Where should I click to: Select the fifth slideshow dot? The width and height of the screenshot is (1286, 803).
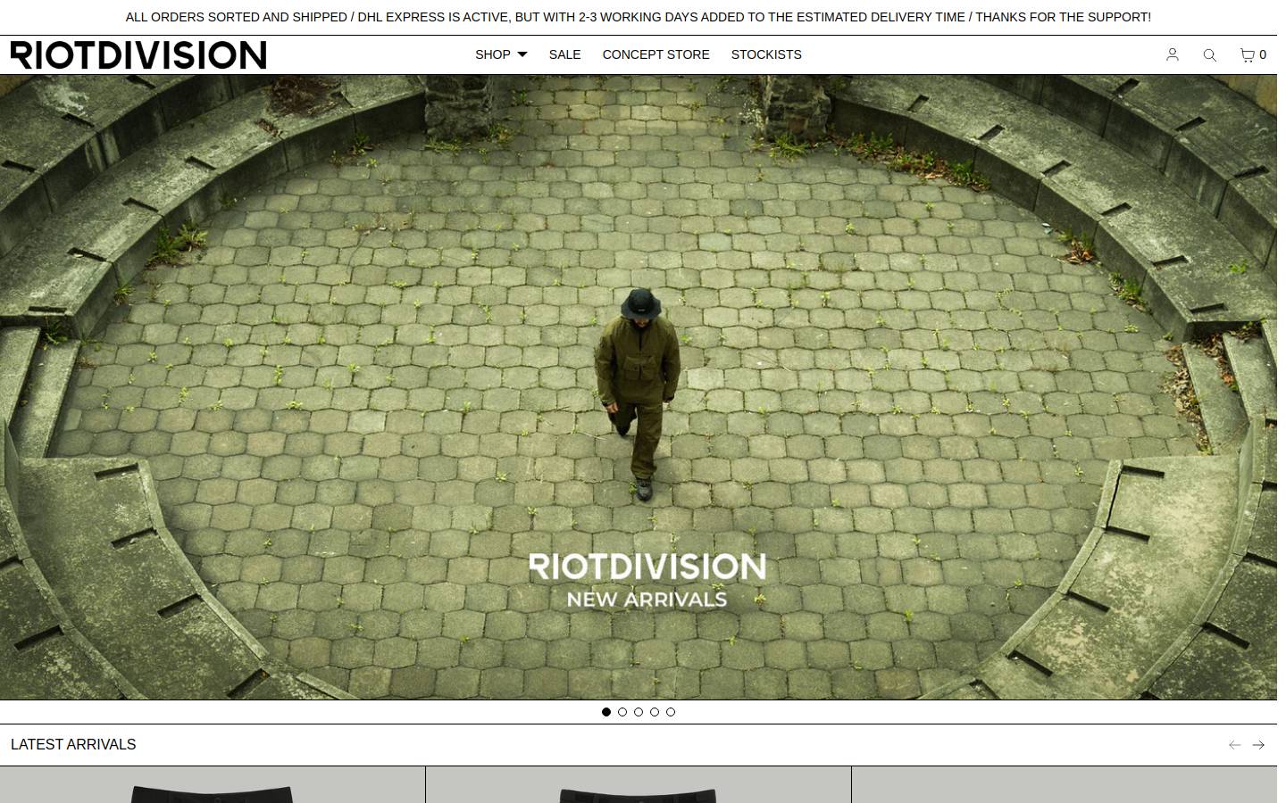pyautogui.click(x=671, y=712)
